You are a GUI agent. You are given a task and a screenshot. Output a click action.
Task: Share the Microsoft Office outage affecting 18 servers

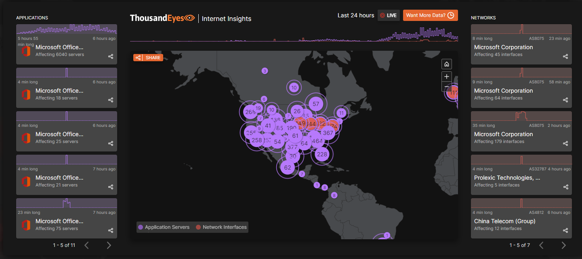[111, 100]
